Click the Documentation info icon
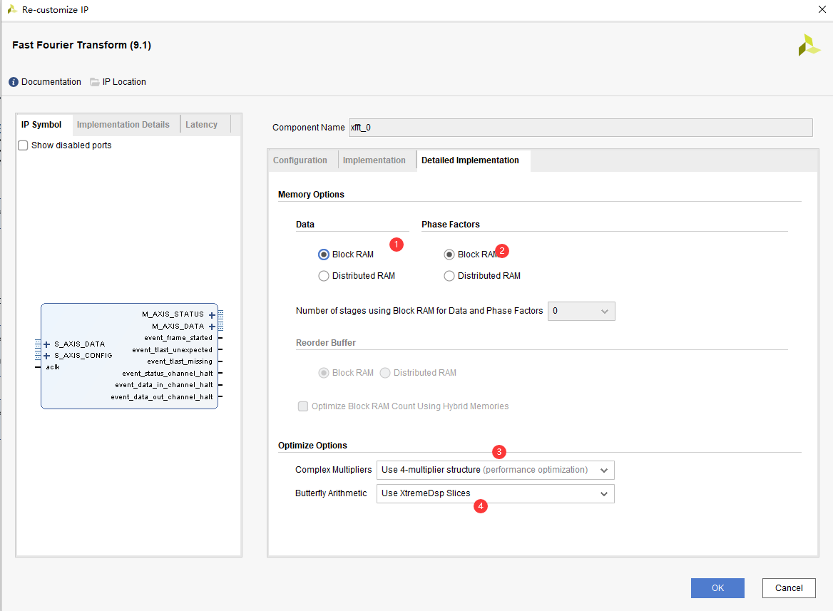 coord(14,82)
